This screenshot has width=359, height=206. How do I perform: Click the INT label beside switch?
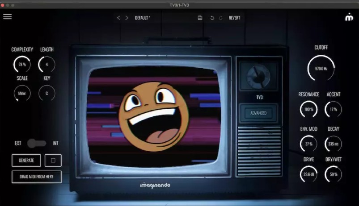click(55, 143)
